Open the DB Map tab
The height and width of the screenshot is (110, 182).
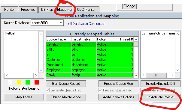coord(47,10)
